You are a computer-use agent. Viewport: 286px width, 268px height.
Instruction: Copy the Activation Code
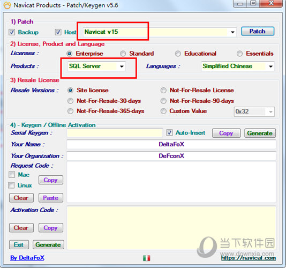(51, 228)
